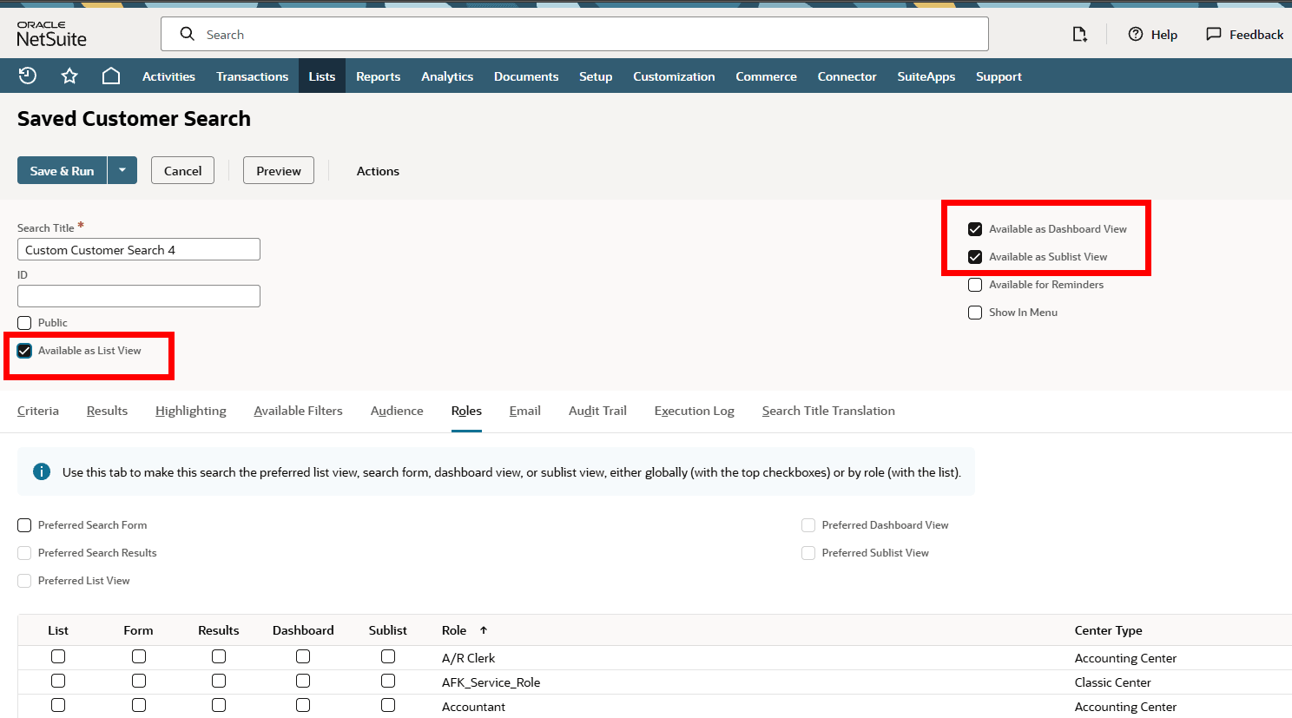Screen dimensions: 1292x718
Task: Switch to Search Title Translation tab
Action: click(828, 411)
